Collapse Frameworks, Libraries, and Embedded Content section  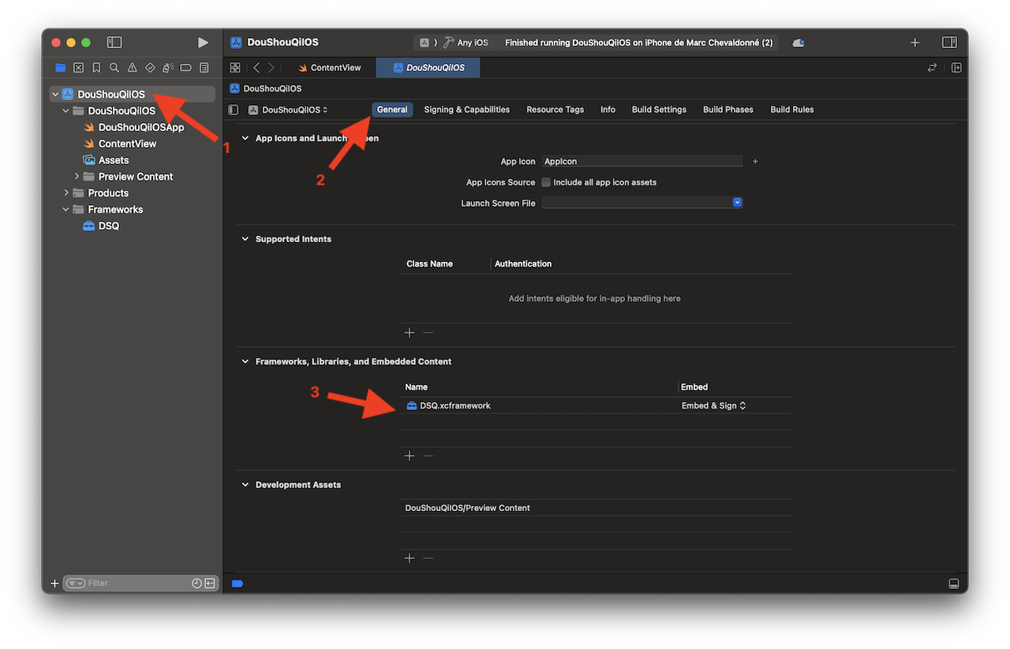coord(245,361)
